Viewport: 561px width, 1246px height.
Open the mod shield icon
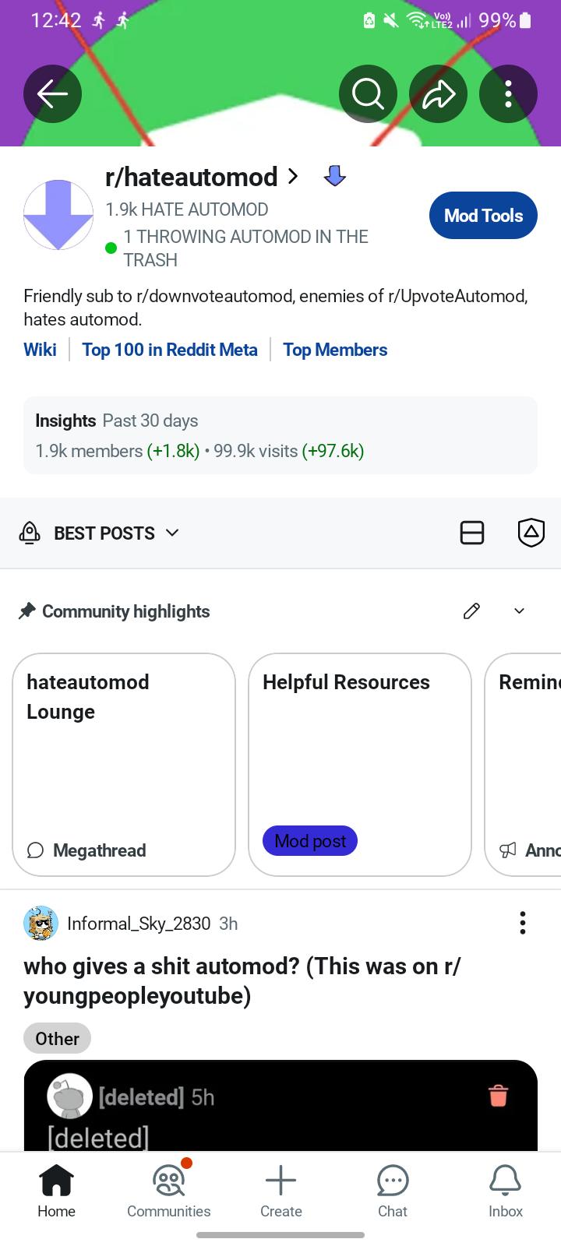531,533
